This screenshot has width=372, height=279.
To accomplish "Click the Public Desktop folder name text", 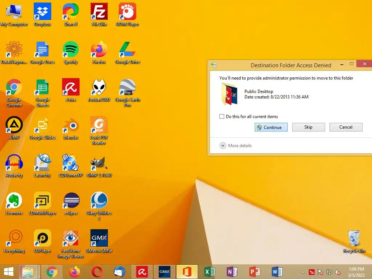I will [x=259, y=91].
